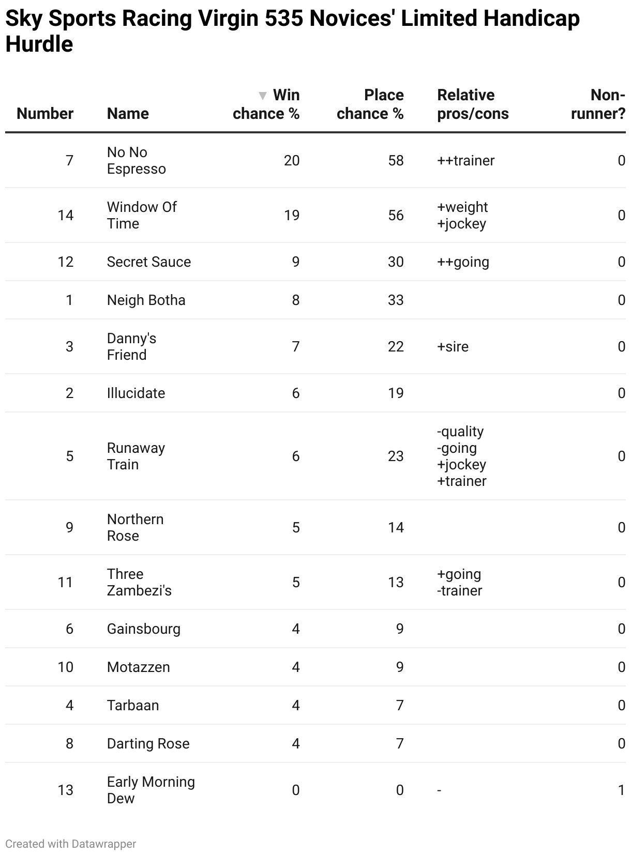This screenshot has height=856, width=631.
Task: Sort by Place chance % header
Action: (x=370, y=104)
